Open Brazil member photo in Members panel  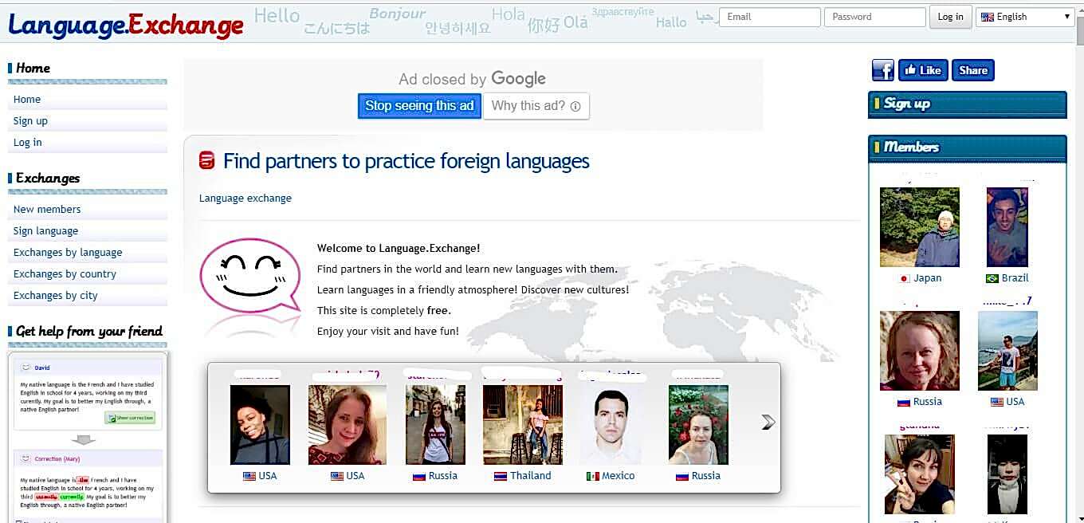1007,227
